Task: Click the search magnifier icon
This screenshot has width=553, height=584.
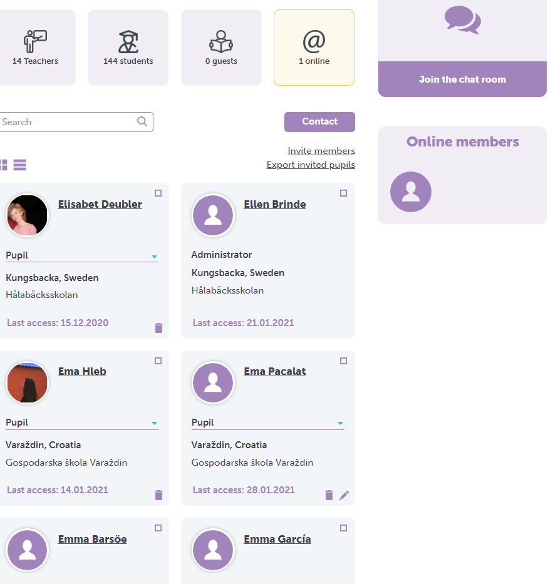Action: point(142,121)
